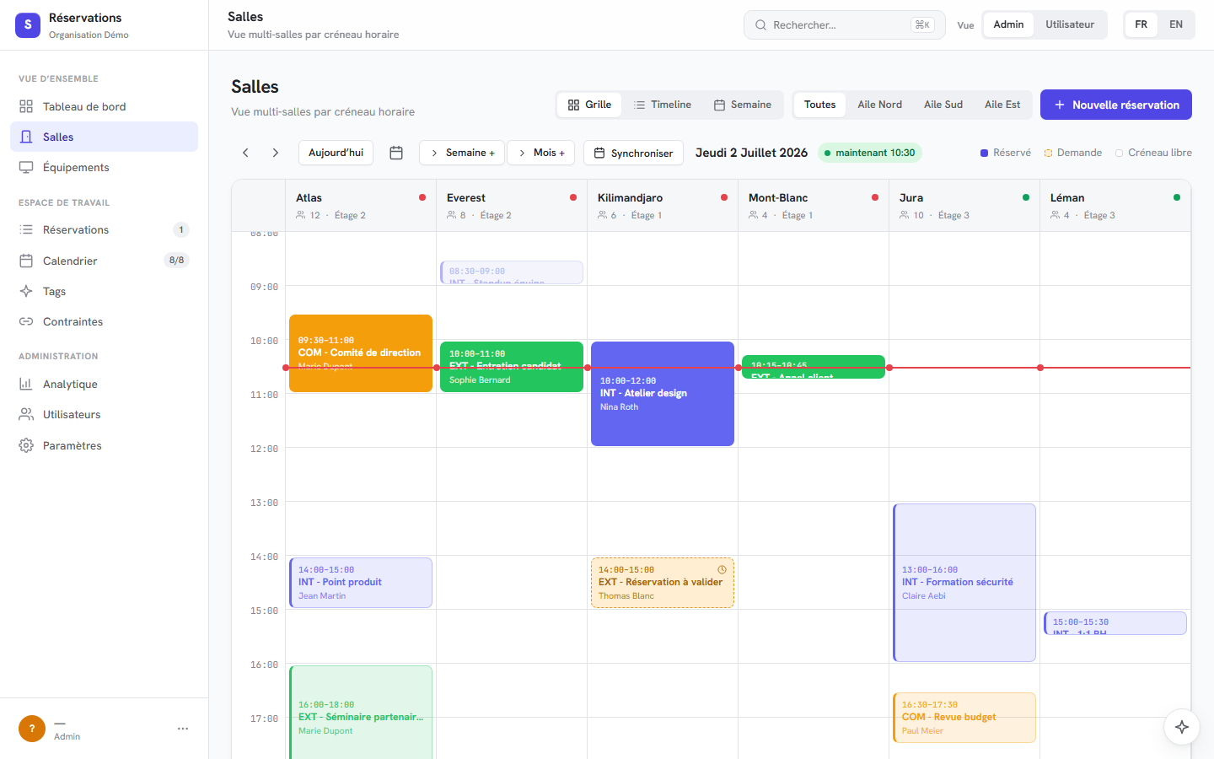The width and height of the screenshot is (1214, 759).
Task: Go to next day arrow
Action: (x=275, y=153)
